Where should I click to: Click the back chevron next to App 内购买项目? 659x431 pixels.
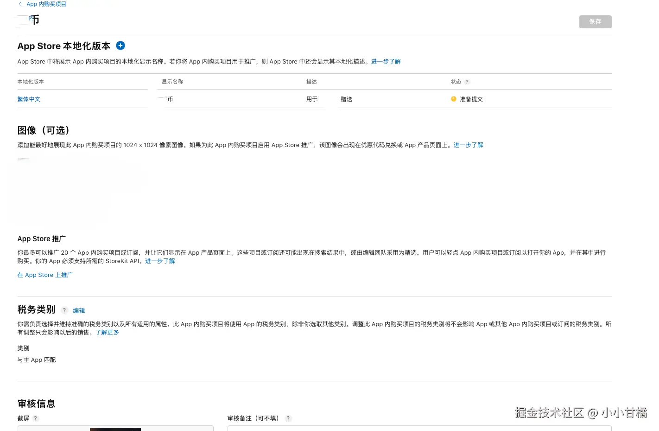(x=20, y=4)
